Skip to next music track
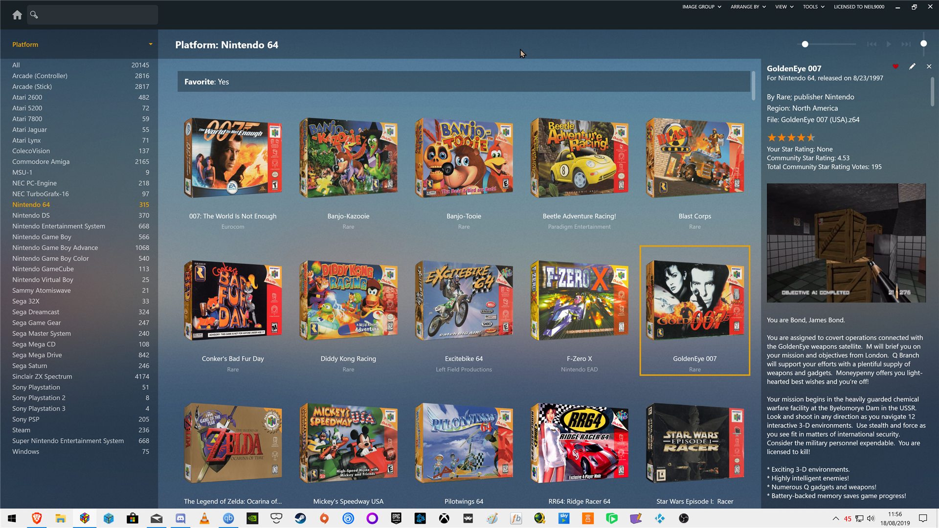The height and width of the screenshot is (528, 939). (906, 44)
